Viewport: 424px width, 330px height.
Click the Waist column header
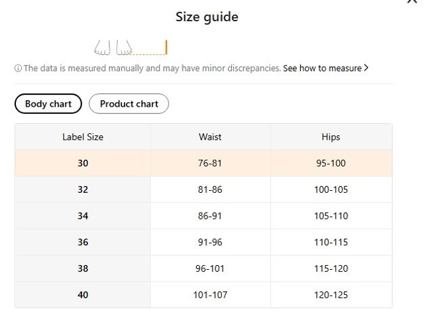[210, 137]
